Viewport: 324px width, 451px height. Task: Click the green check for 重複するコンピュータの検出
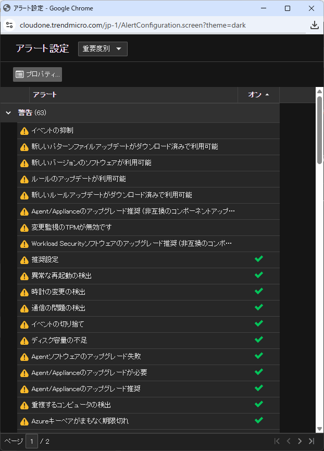[x=259, y=404]
